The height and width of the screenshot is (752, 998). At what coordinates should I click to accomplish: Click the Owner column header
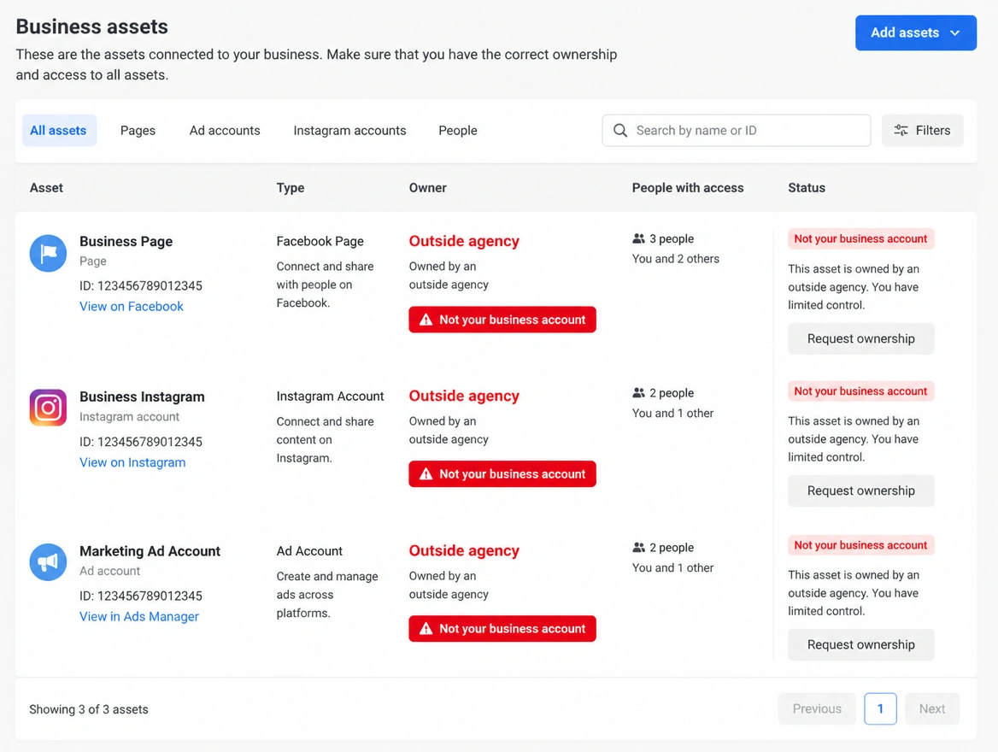[x=428, y=188]
